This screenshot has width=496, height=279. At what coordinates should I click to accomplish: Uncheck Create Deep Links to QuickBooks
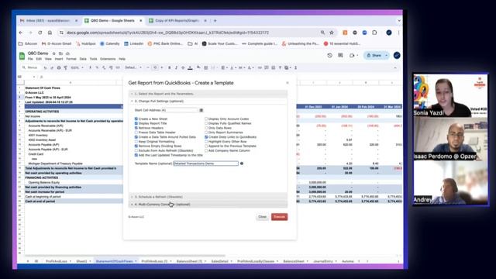(x=206, y=137)
